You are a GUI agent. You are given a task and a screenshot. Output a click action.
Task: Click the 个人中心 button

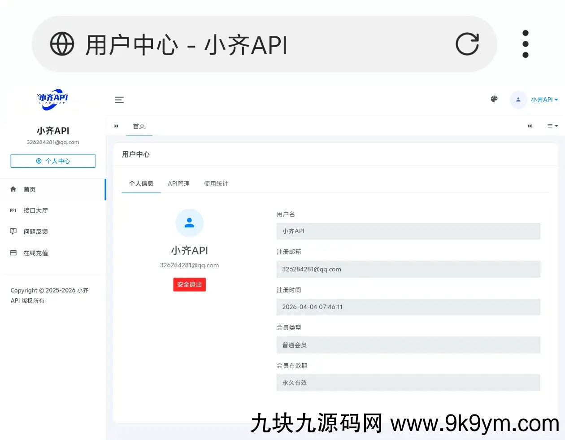tap(53, 161)
